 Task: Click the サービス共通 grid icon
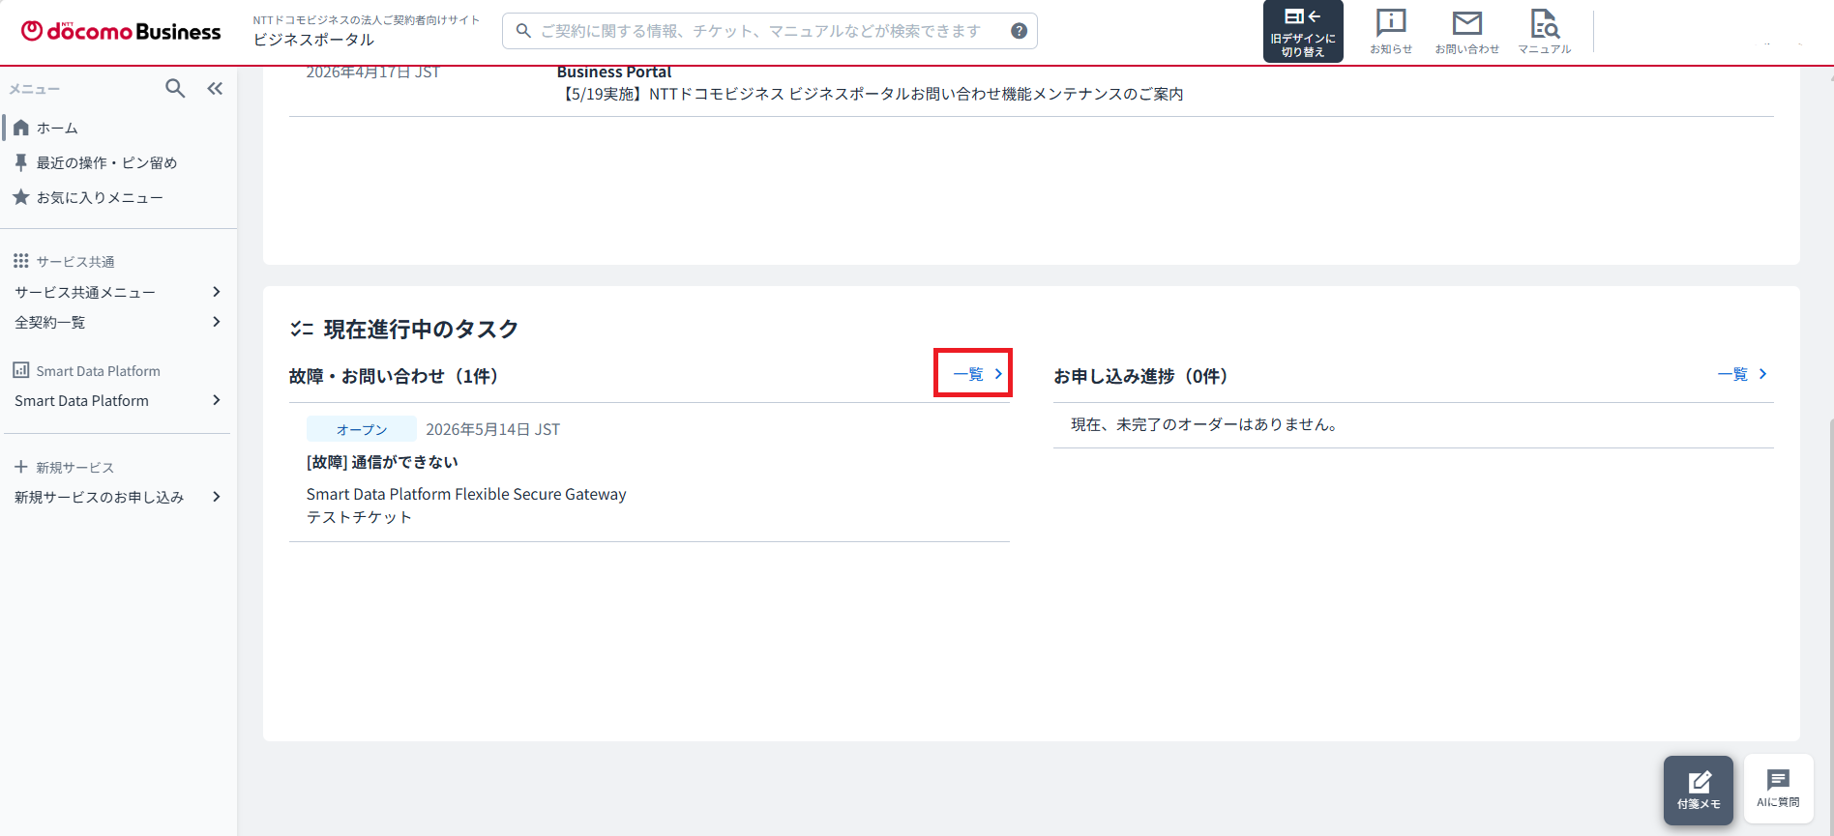point(20,261)
